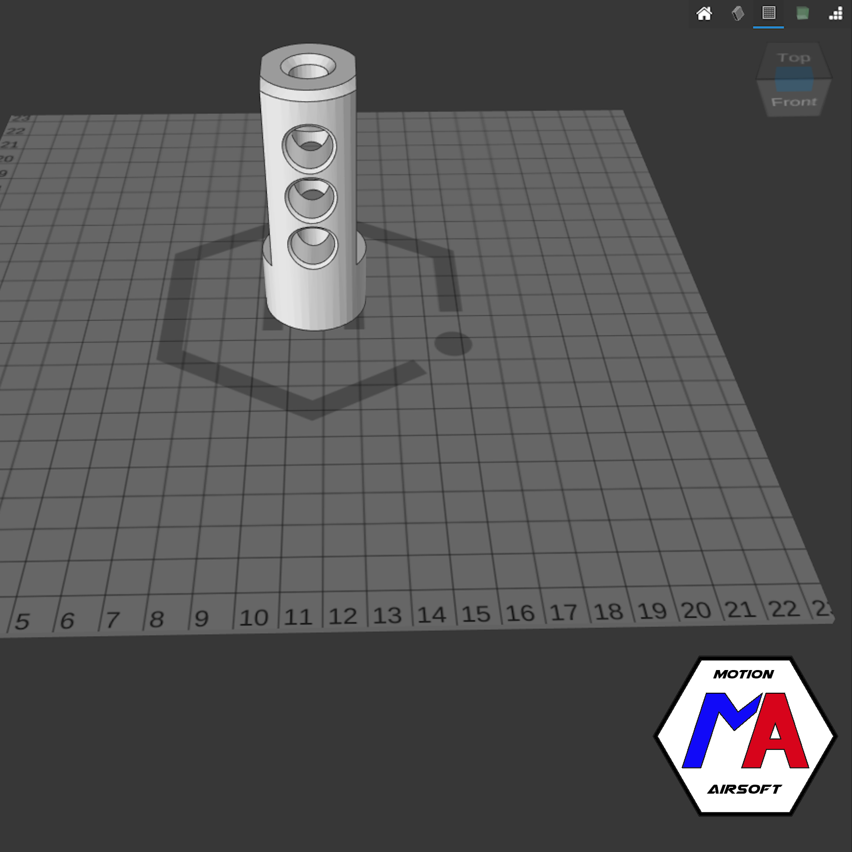Reset the camera with the Home icon

(x=704, y=14)
